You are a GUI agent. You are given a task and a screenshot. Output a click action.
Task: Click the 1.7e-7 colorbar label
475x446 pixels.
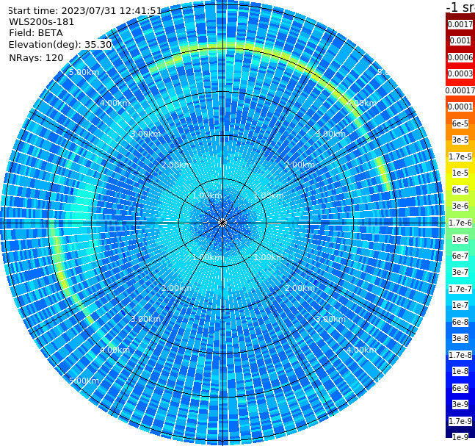460,289
